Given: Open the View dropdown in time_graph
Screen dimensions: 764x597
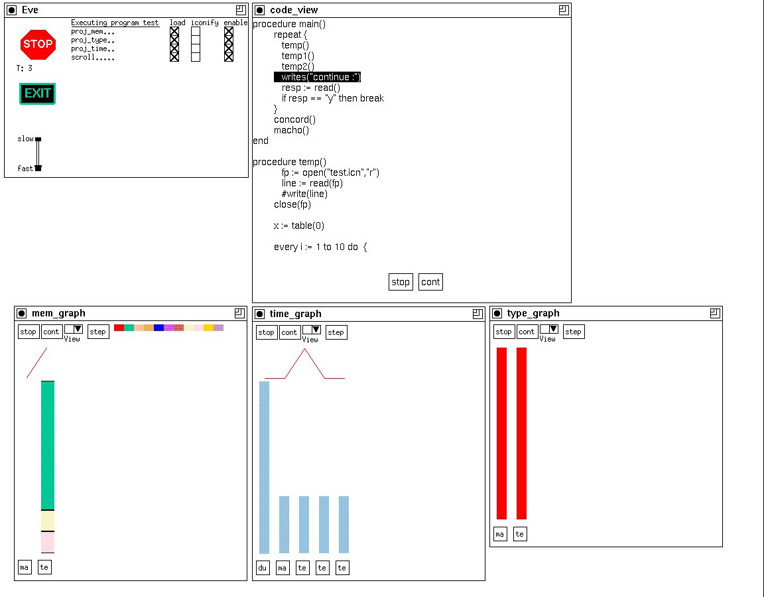Looking at the screenshot, I should coord(312,330).
